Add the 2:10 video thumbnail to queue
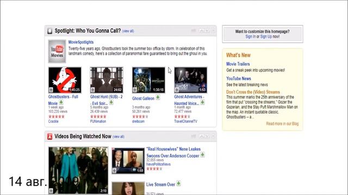This screenshot has height=195, width=348. tap(51, 191)
